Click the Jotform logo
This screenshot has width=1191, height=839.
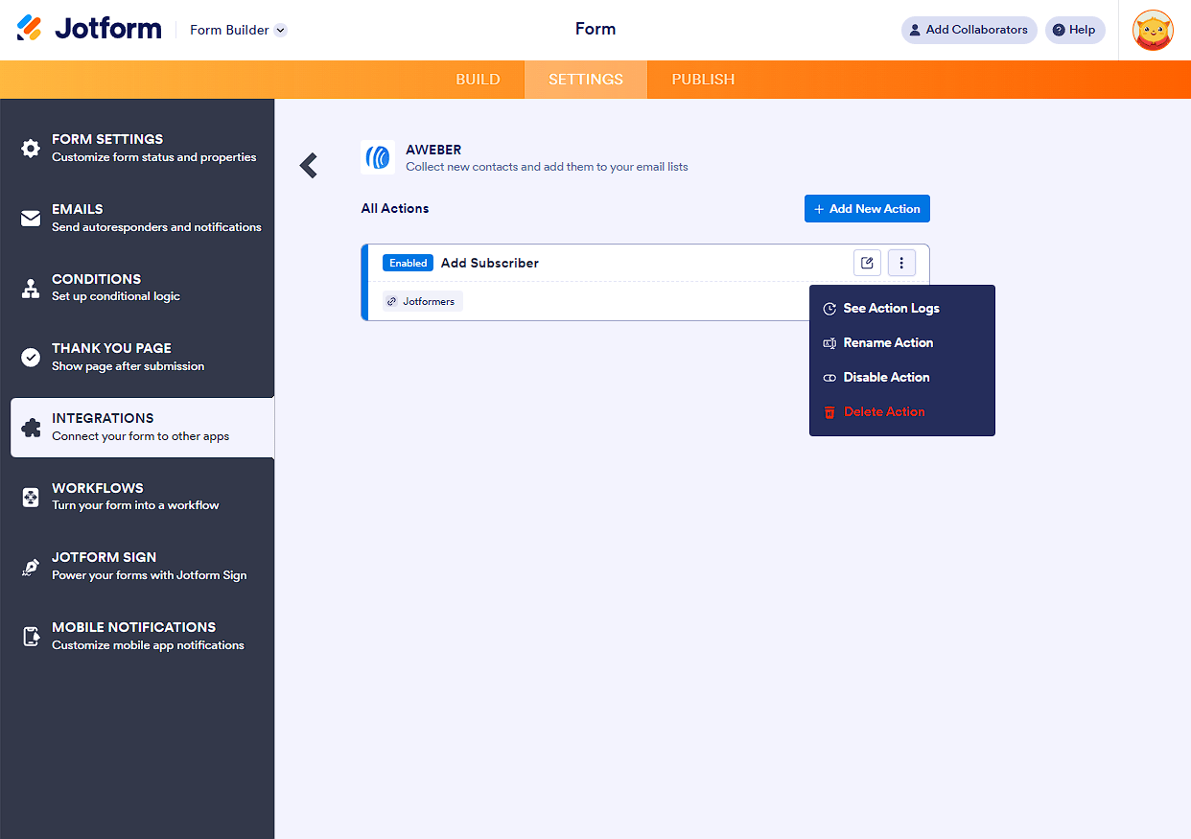coord(89,29)
